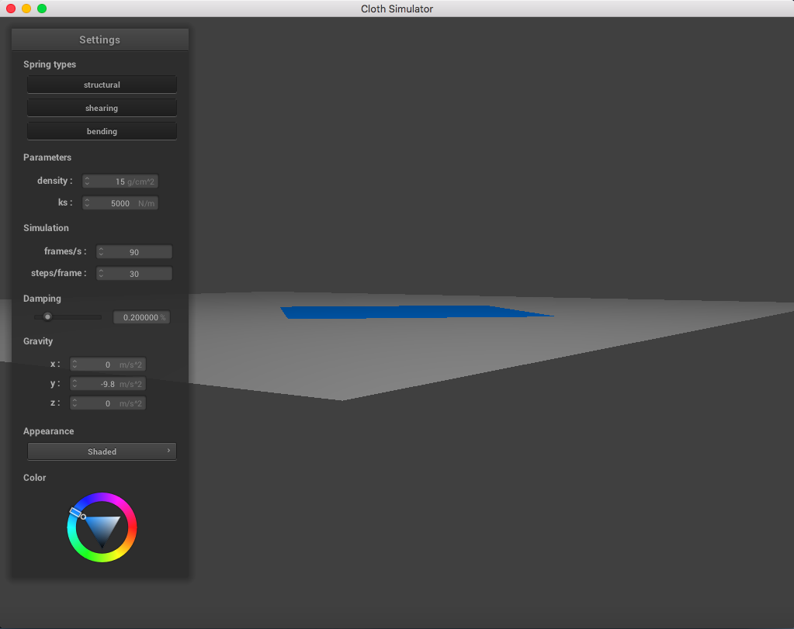The width and height of the screenshot is (794, 629).
Task: Click the damping value box 0.200000
Action: coord(141,317)
